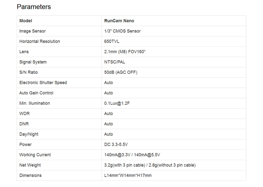Select the L14mm*W14mm*H17mm dimensions value

pos(128,175)
